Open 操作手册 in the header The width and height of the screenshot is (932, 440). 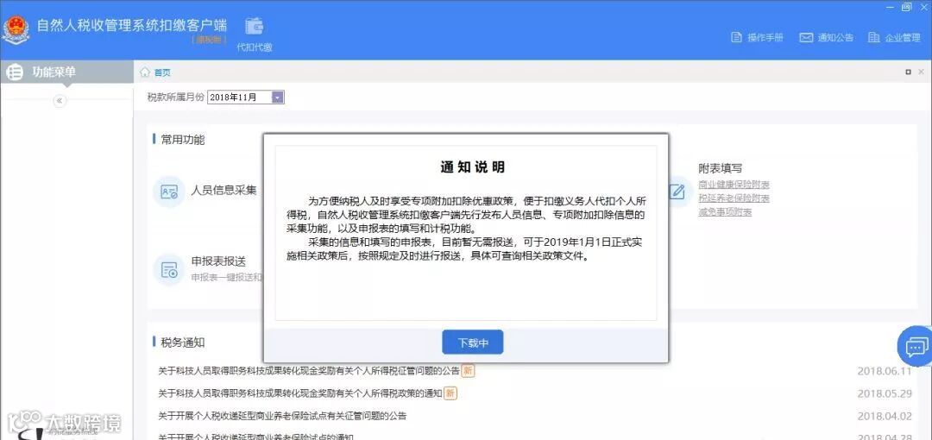(x=758, y=37)
